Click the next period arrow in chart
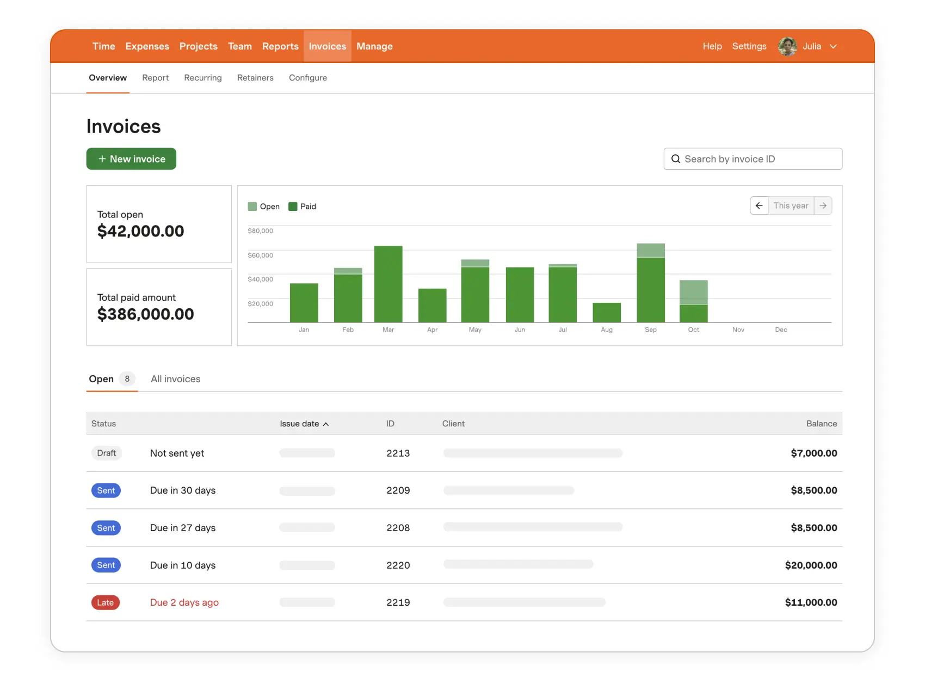The width and height of the screenshot is (925, 684). (x=823, y=206)
